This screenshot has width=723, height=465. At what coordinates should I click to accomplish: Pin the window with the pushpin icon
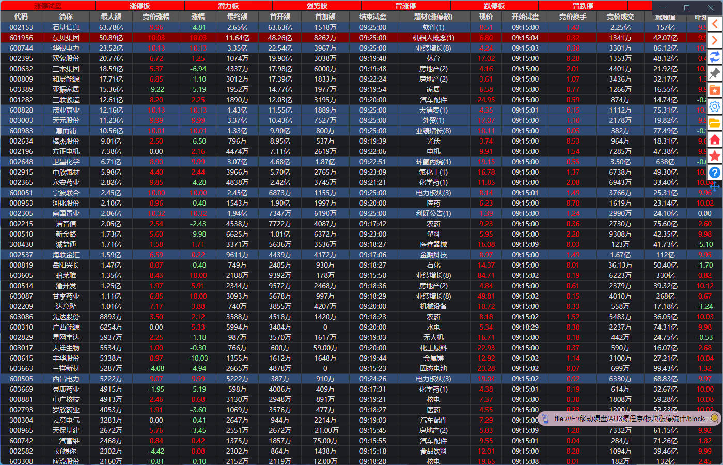point(715,73)
